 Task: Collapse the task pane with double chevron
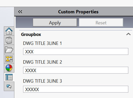pos(20,12)
